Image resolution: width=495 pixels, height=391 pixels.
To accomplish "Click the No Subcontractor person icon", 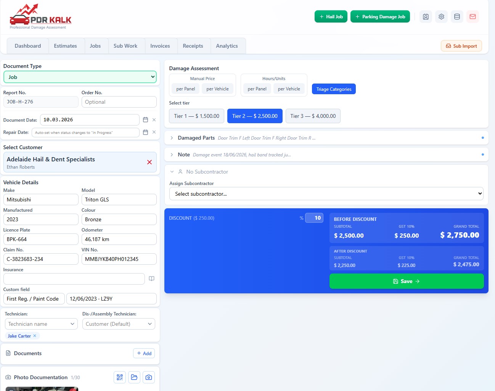I will point(180,172).
